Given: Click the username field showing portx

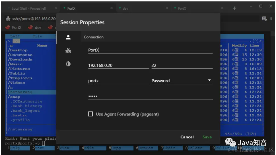Looking at the screenshot, I should point(119,81).
